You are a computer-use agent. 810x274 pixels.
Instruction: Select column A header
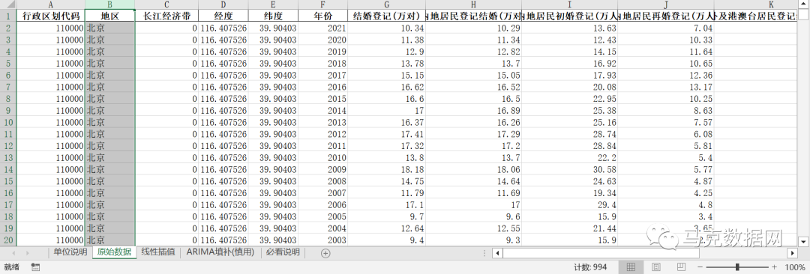51,4
